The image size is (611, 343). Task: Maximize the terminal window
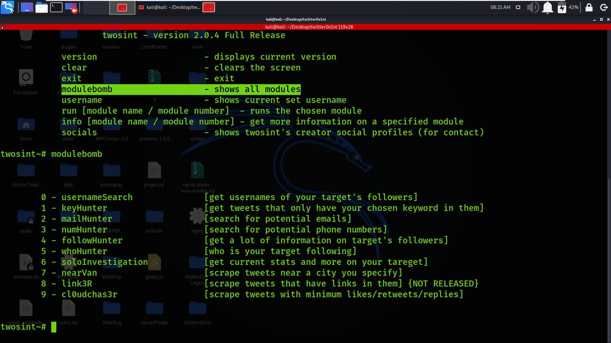601,19
